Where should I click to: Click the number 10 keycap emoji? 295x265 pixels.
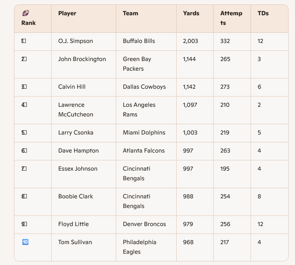click(x=25, y=242)
